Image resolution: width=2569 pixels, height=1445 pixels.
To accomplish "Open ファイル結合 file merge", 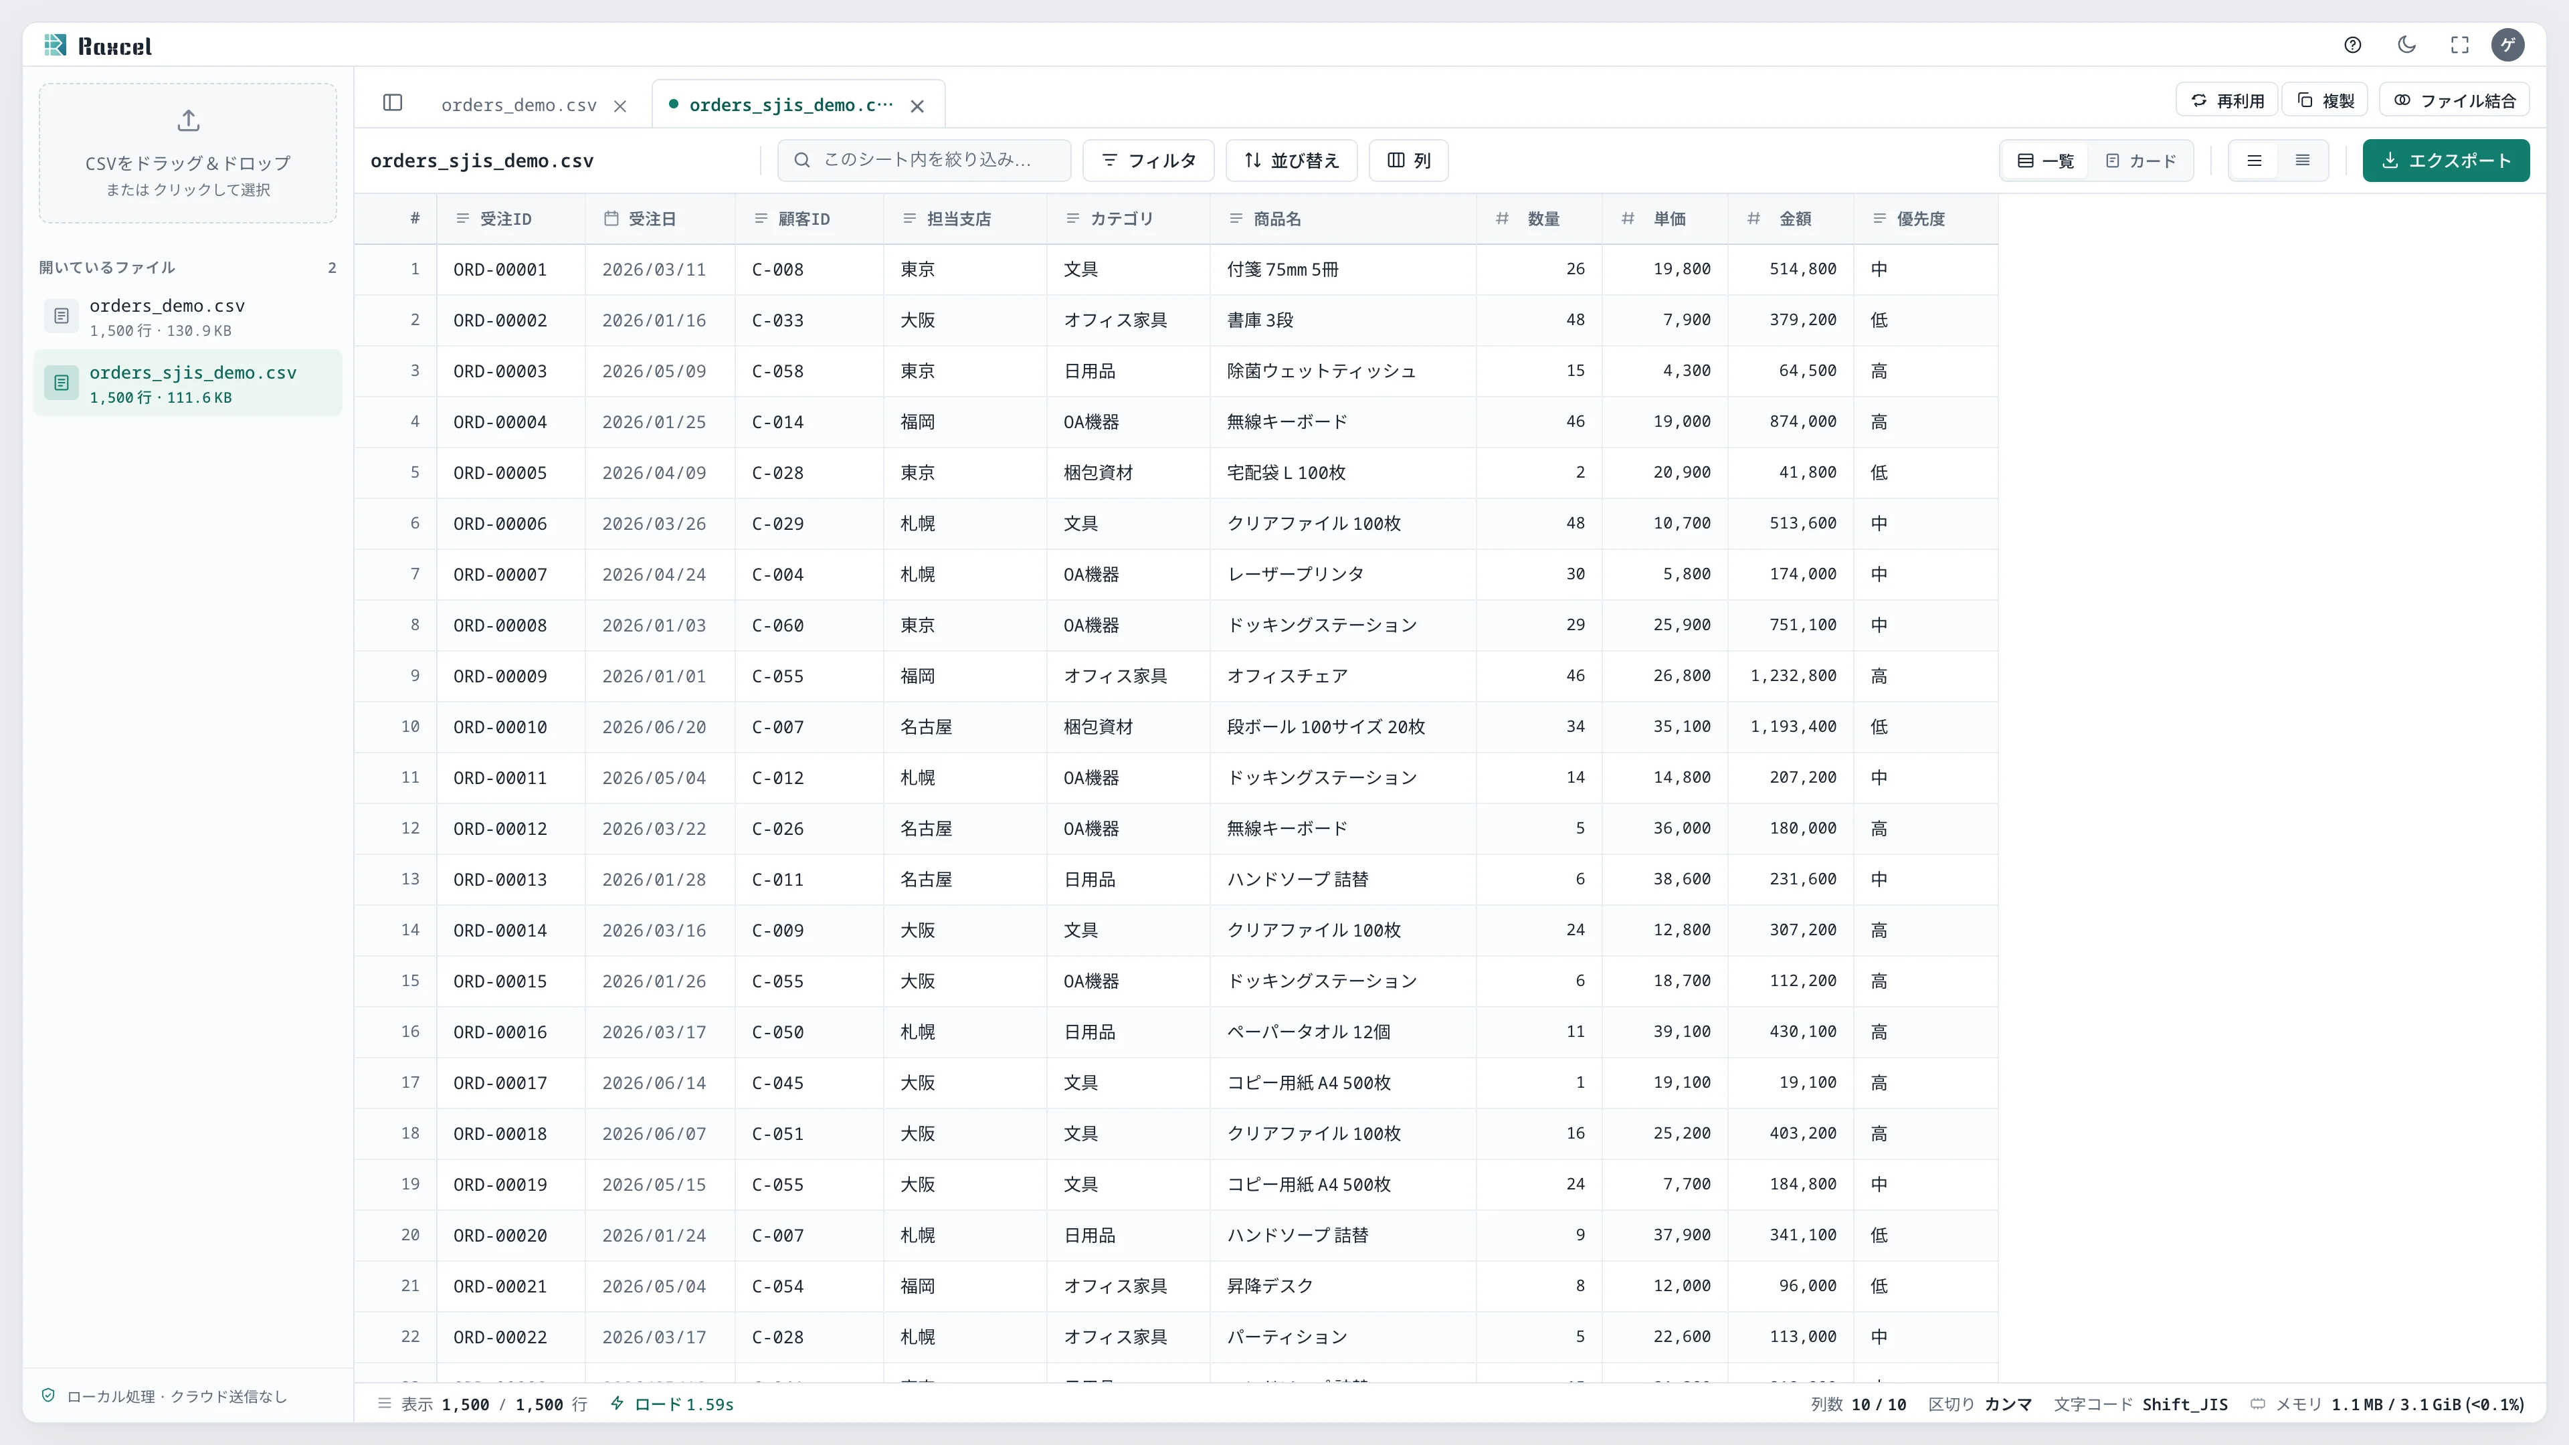I will pos(2455,101).
